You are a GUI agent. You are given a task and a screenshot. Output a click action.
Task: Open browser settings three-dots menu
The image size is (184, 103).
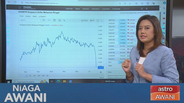point(159,3)
